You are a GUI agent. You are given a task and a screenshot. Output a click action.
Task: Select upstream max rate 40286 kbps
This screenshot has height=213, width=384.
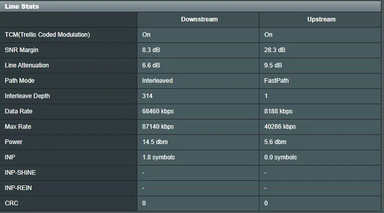280,127
